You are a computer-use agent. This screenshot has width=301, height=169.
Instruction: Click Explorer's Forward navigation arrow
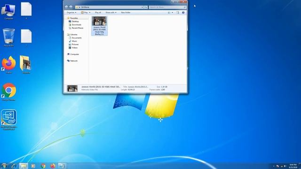[71, 7]
